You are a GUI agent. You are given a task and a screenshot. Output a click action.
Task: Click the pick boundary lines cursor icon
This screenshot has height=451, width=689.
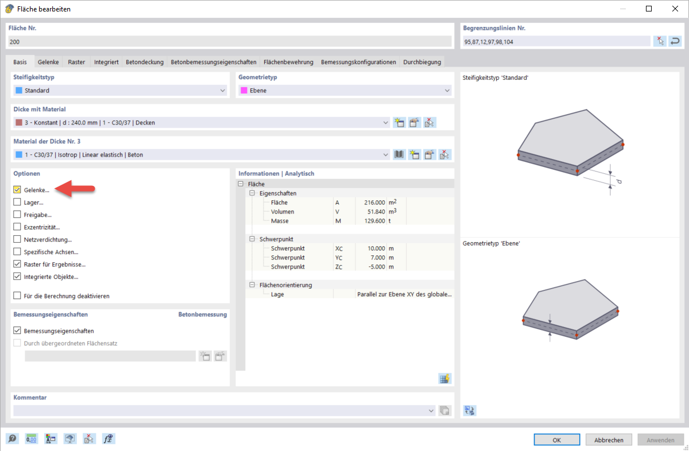660,41
